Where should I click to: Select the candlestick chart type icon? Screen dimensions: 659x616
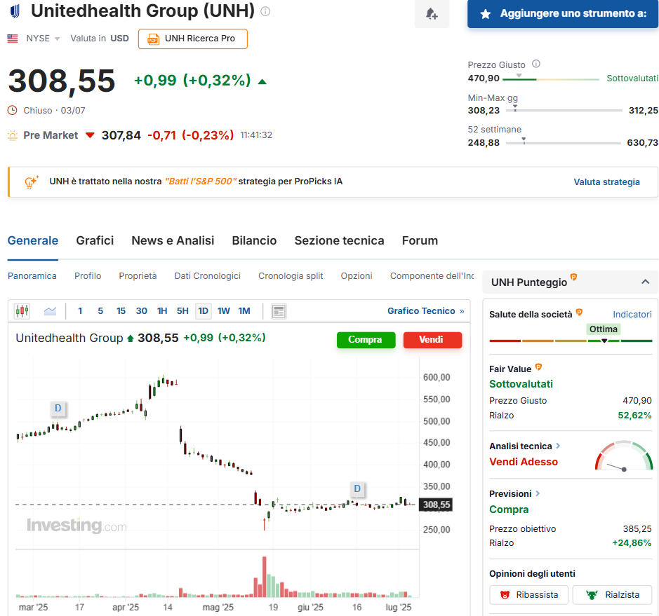point(22,311)
